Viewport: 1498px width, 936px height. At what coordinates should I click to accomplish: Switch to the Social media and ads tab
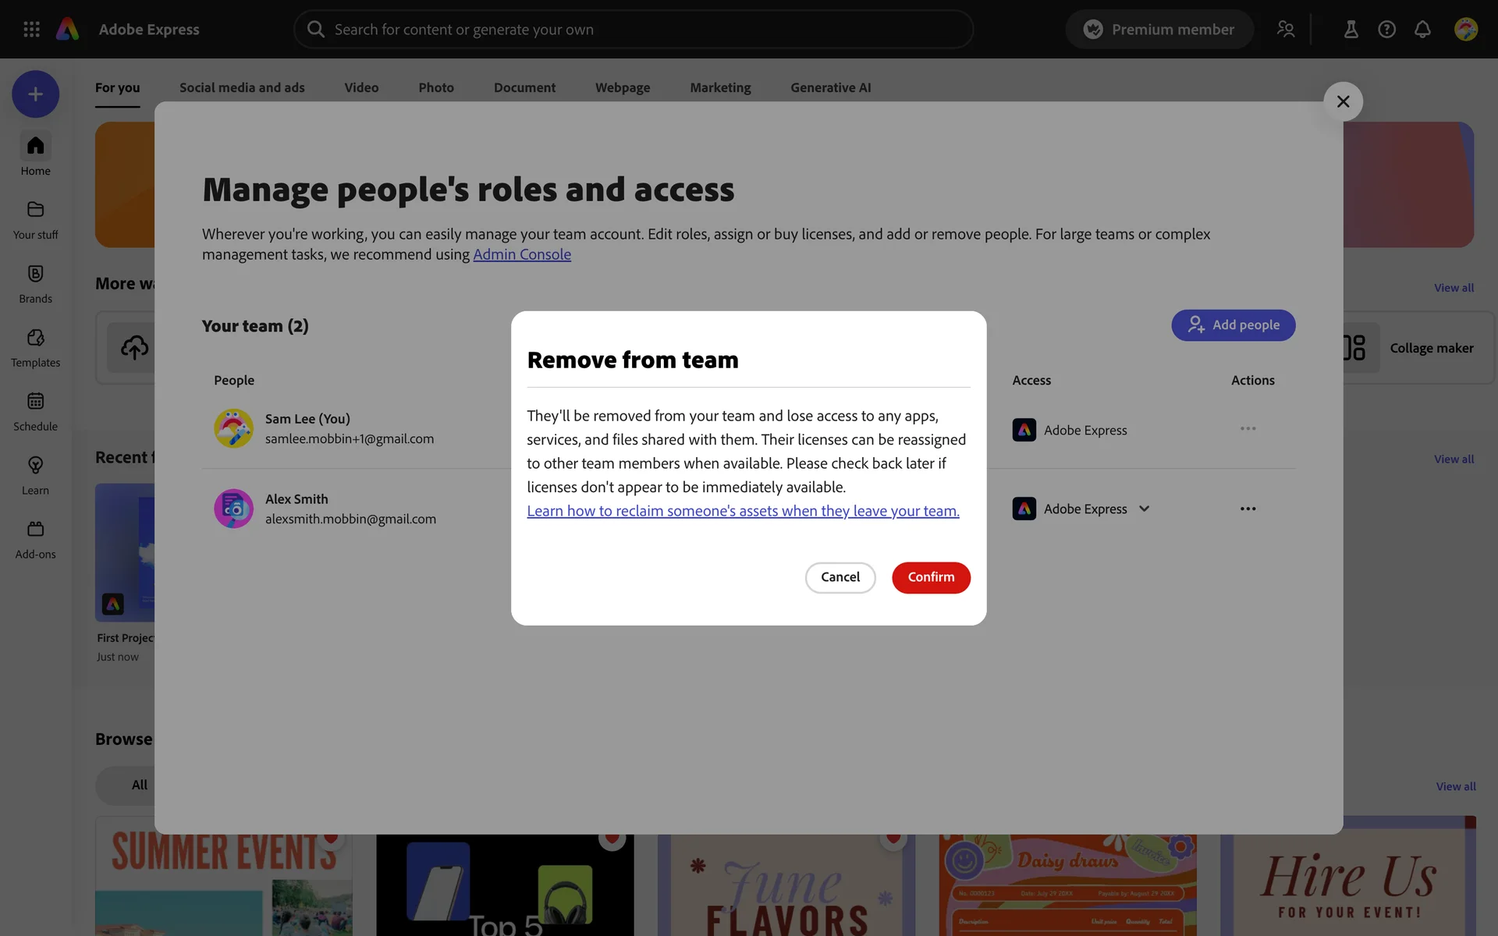(242, 87)
